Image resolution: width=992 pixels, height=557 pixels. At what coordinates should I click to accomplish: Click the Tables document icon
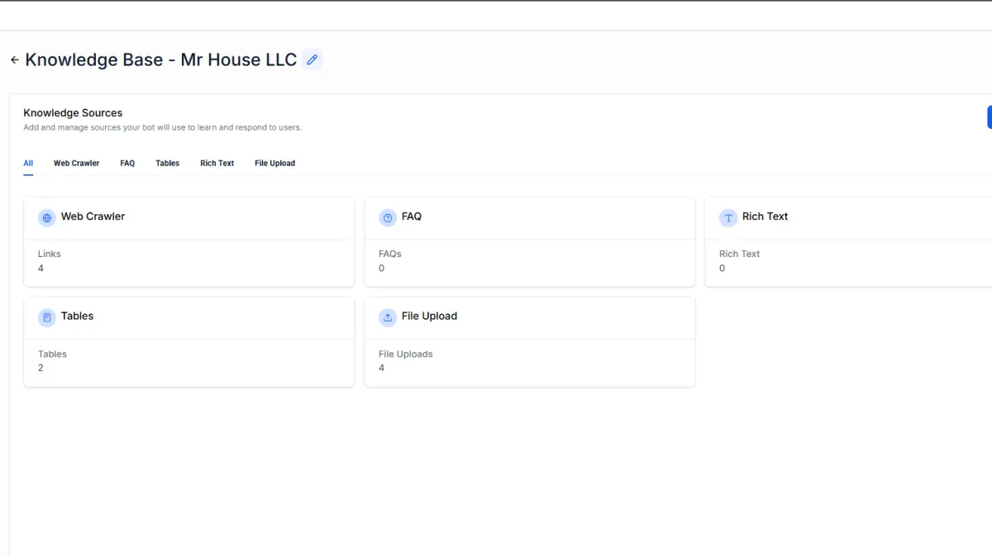point(47,317)
